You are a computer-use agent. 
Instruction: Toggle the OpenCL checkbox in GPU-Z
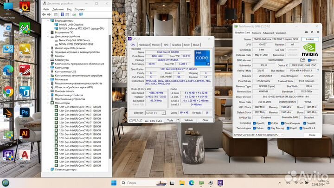(x=254, y=123)
